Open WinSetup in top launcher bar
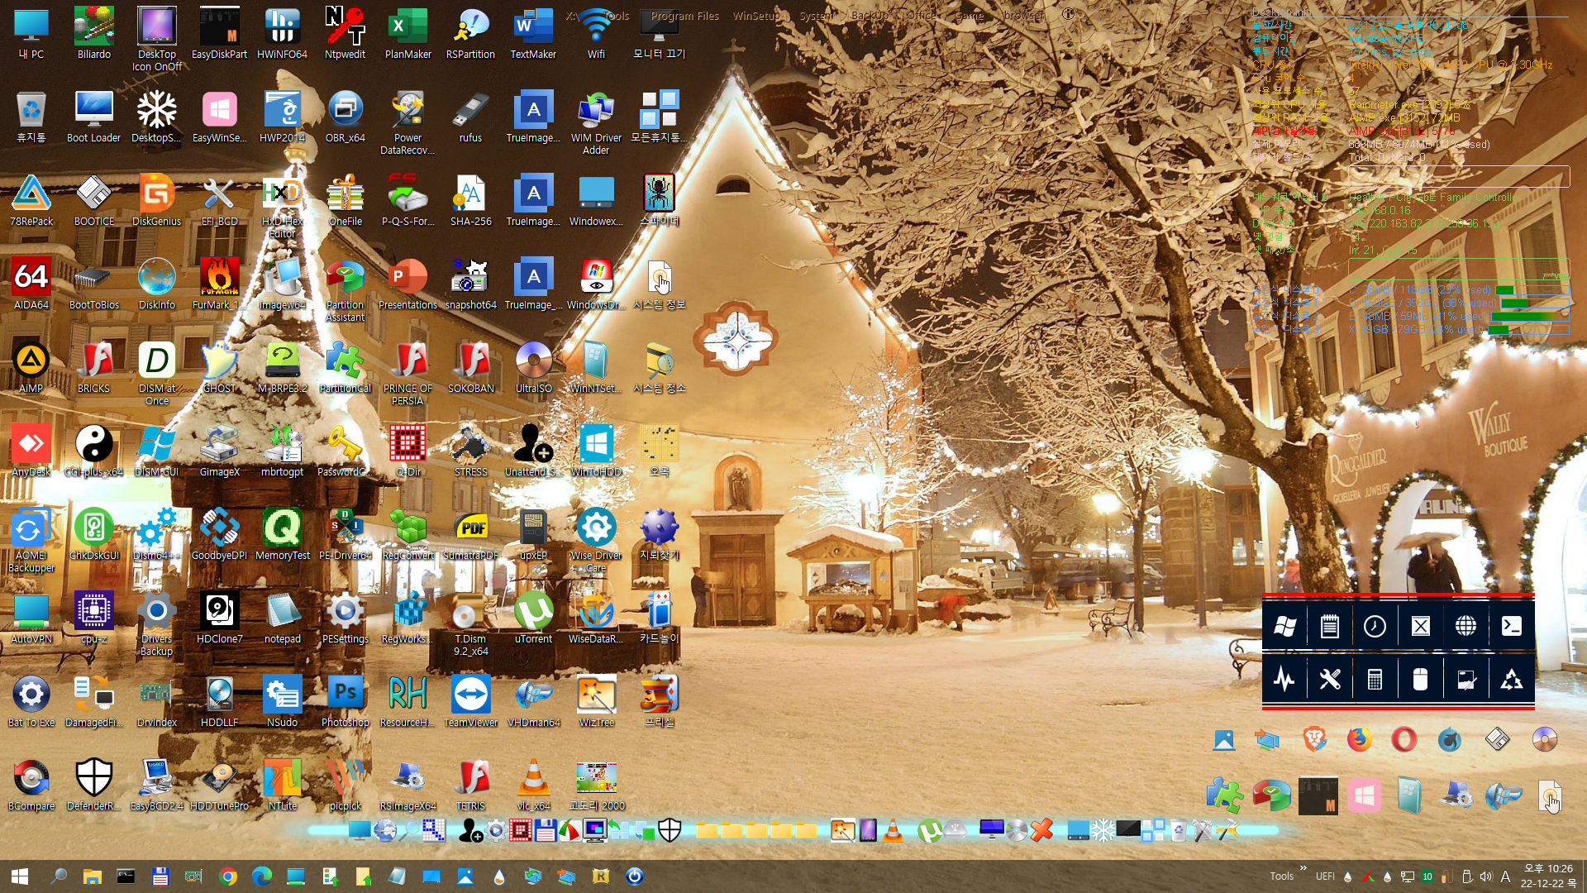The height and width of the screenshot is (893, 1587). [755, 16]
